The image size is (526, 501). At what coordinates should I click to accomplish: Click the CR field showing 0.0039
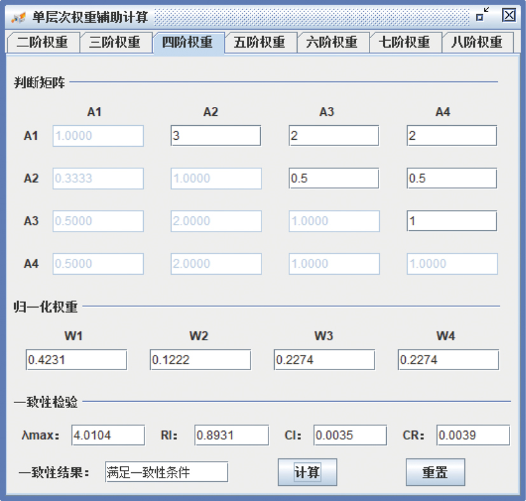point(473,436)
